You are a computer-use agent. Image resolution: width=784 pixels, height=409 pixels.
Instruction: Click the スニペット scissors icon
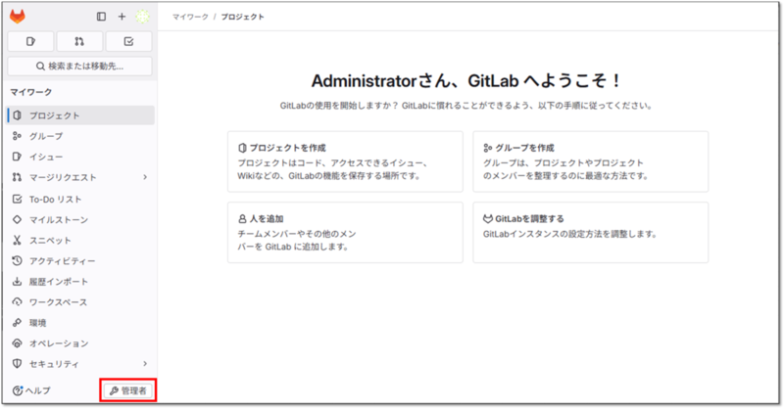tap(17, 240)
